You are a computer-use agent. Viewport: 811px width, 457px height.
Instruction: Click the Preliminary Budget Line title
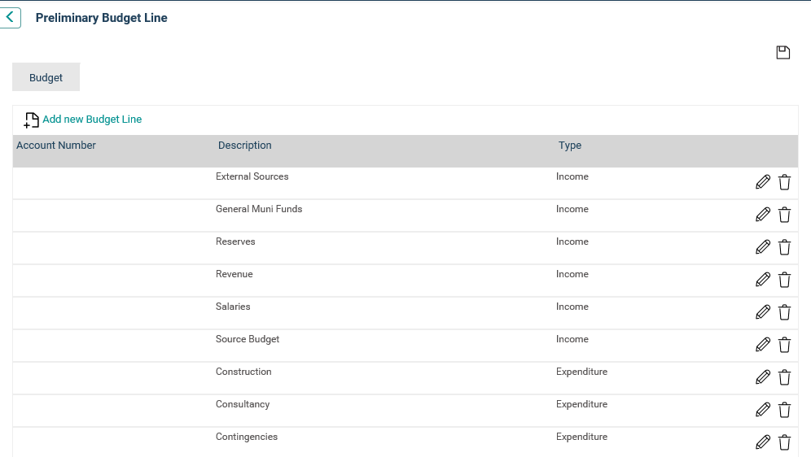[x=101, y=18]
